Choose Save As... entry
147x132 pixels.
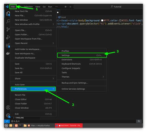coord(33,68)
